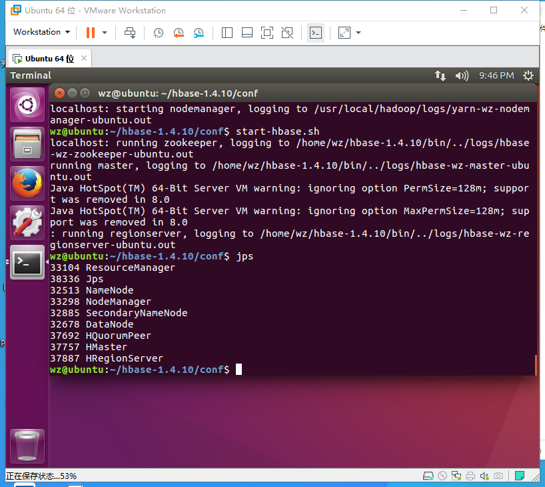Click the start-hbase.sh command text
This screenshot has height=487, width=545.
(277, 131)
